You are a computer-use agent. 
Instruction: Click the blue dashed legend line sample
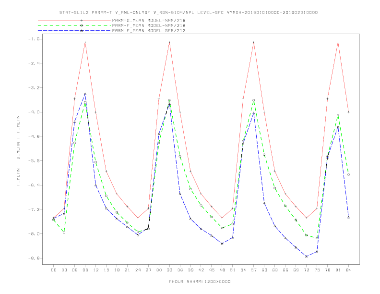pos(74,31)
